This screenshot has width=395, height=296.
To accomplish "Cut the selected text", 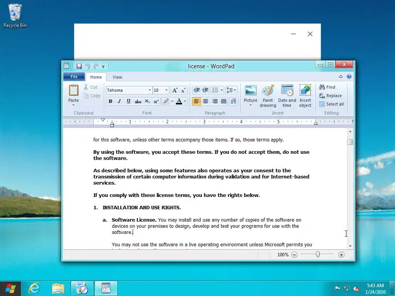I will click(90, 87).
